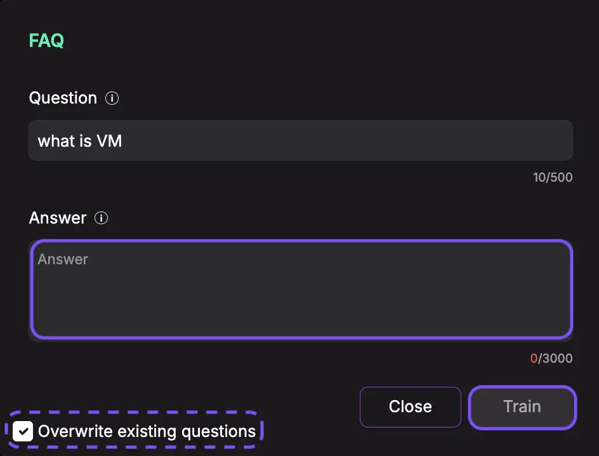Click the Question field label
Image resolution: width=599 pixels, height=456 pixels.
63,98
